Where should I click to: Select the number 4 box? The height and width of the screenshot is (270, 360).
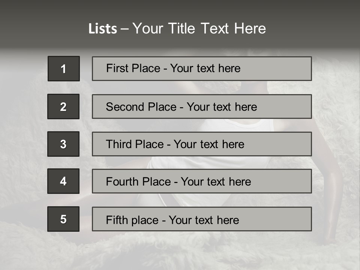pos(63,181)
